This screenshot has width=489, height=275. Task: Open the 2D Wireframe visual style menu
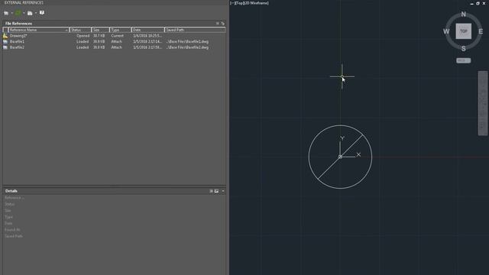(x=256, y=3)
